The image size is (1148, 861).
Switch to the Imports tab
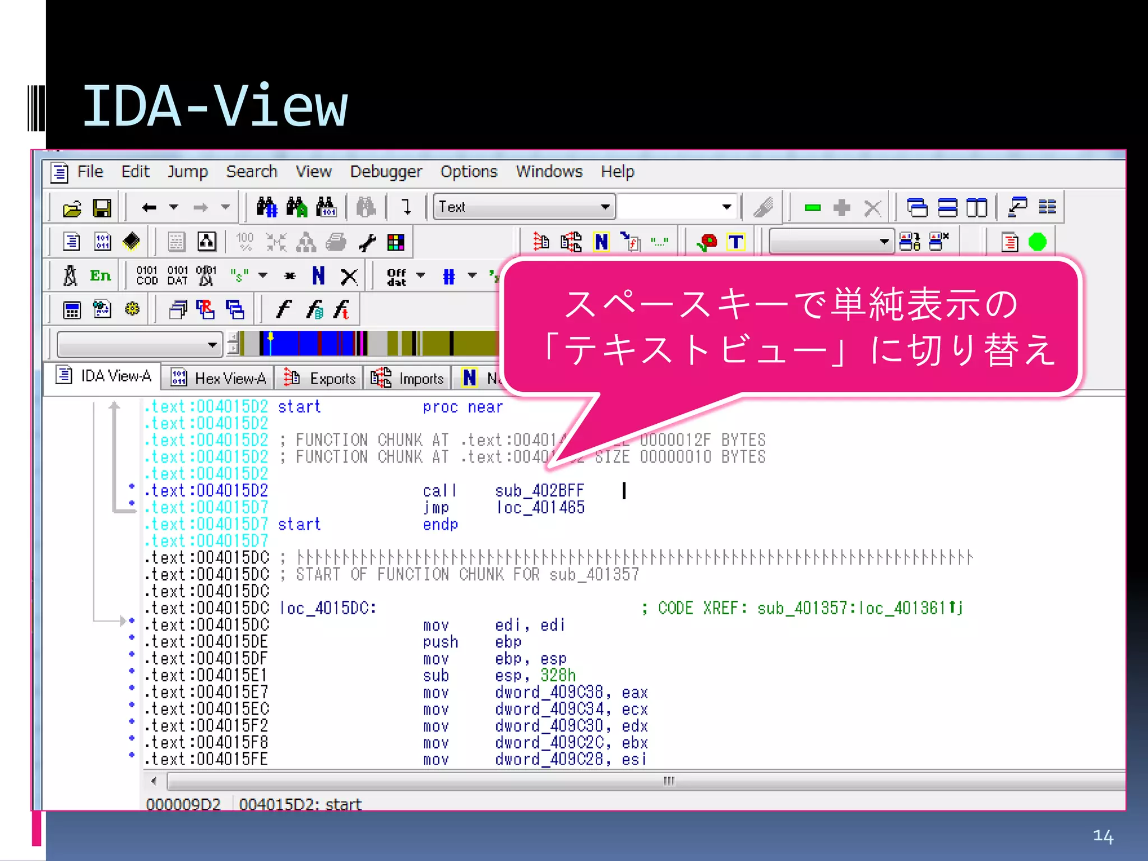408,378
